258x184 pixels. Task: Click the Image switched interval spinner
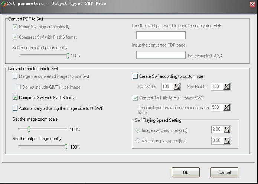click(x=227, y=129)
